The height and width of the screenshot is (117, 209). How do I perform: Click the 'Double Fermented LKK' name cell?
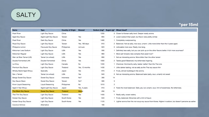pyautogui.click(x=21, y=61)
